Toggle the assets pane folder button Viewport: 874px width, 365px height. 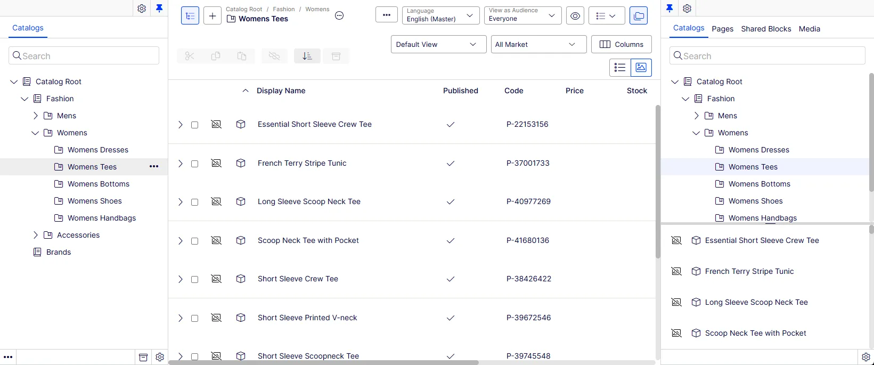click(639, 16)
